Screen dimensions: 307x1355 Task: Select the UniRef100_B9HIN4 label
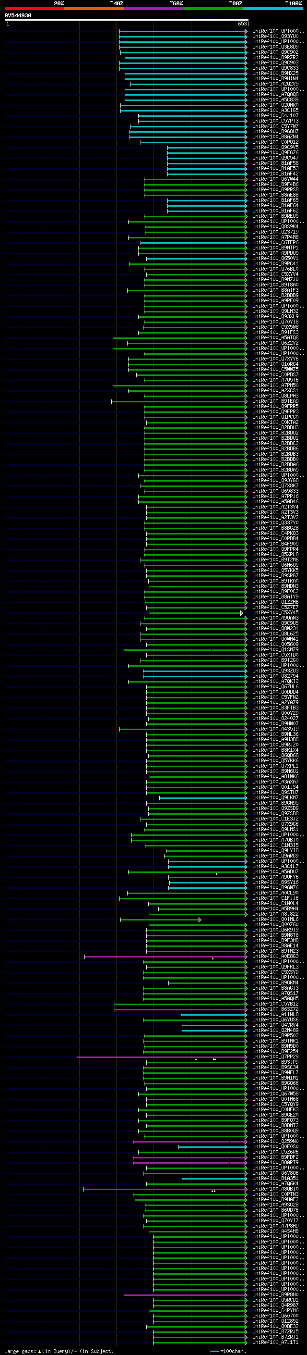pos(275,78)
